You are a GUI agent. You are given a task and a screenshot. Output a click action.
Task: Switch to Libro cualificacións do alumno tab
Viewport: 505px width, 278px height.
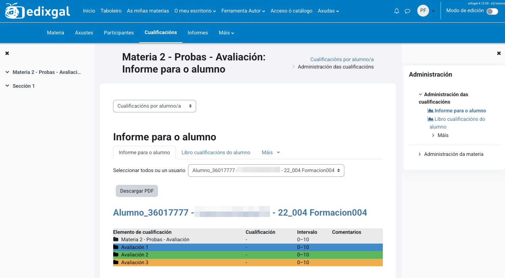(216, 152)
